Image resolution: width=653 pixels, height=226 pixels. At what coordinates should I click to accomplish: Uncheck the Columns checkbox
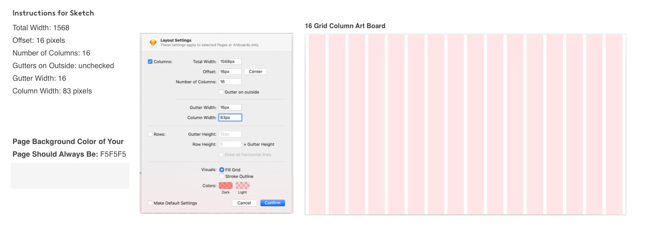[150, 62]
